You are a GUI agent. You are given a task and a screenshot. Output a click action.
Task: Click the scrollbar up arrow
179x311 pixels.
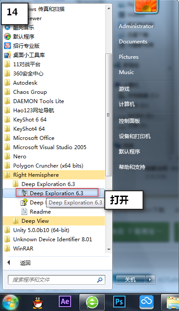[x=108, y=8]
